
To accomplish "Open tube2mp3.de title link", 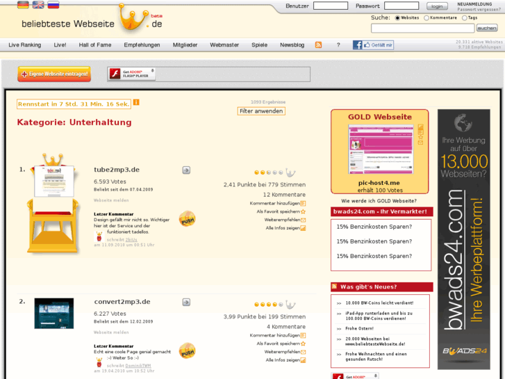I will click(x=117, y=170).
